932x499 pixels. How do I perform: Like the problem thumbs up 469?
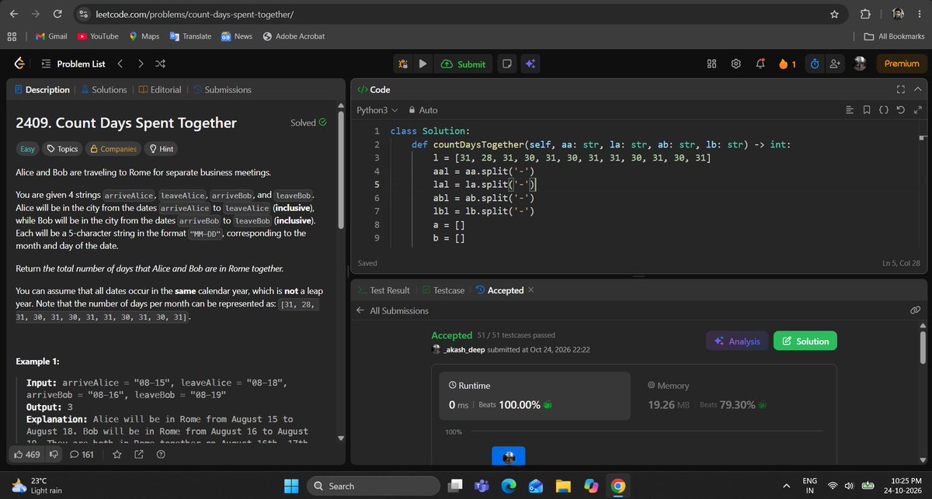point(27,454)
